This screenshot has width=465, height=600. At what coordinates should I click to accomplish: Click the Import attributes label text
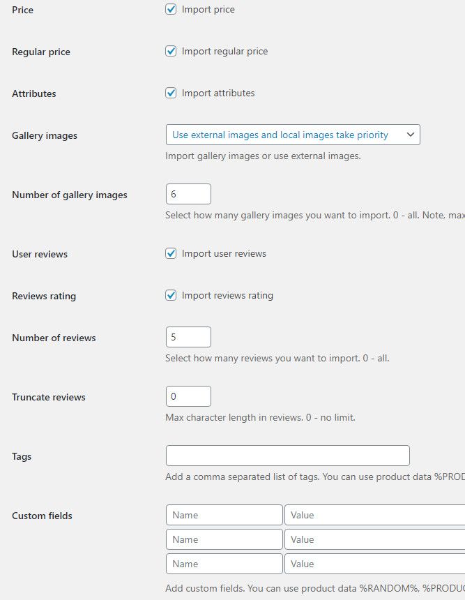tap(218, 93)
